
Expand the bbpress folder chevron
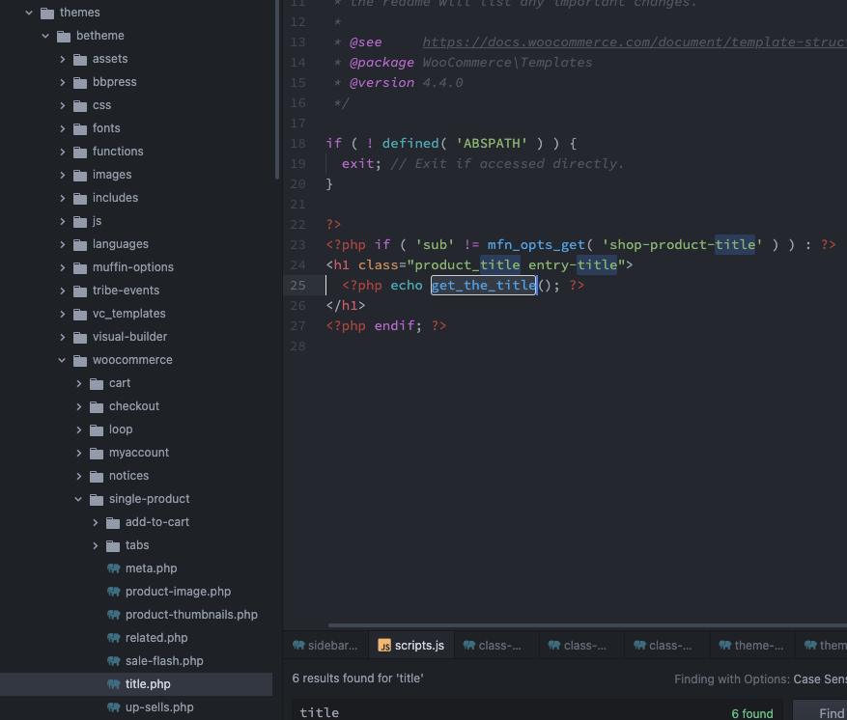click(x=62, y=82)
